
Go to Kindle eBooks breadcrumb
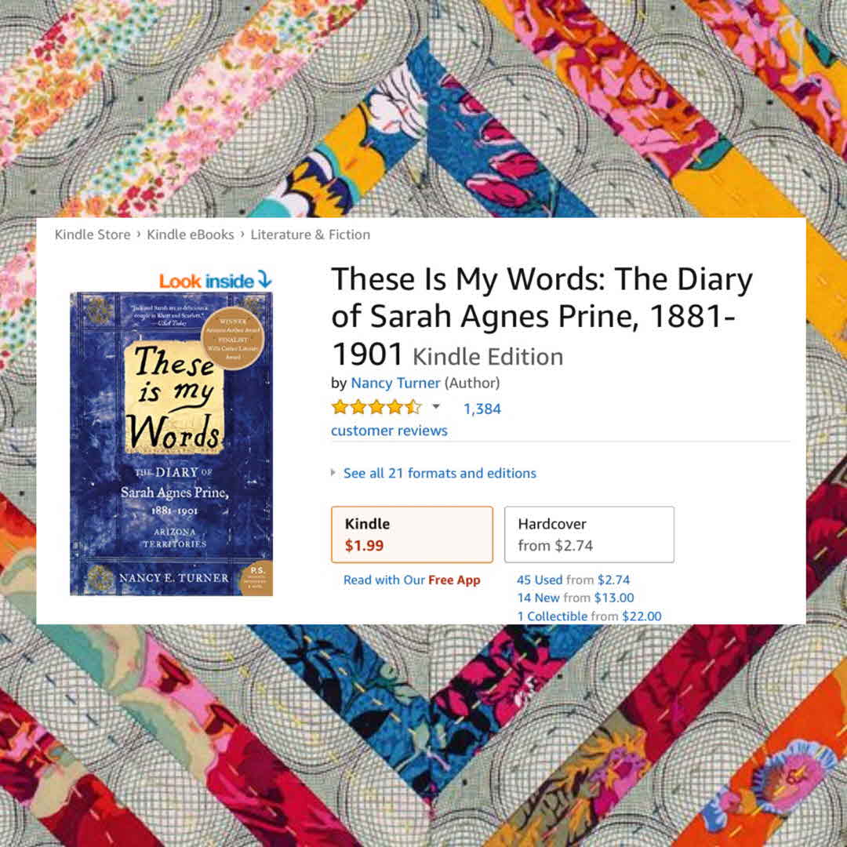tap(190, 234)
